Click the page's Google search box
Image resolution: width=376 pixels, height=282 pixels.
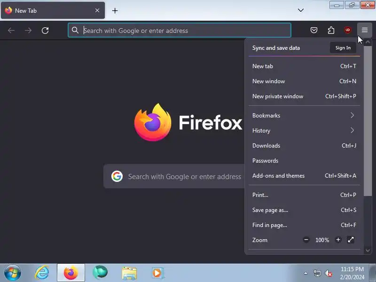click(174, 177)
